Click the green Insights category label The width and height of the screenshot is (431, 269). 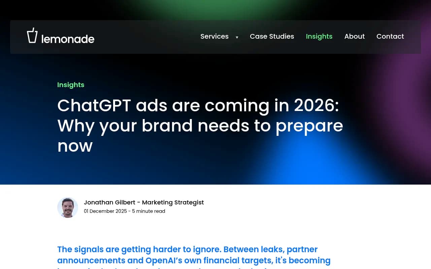click(x=71, y=85)
